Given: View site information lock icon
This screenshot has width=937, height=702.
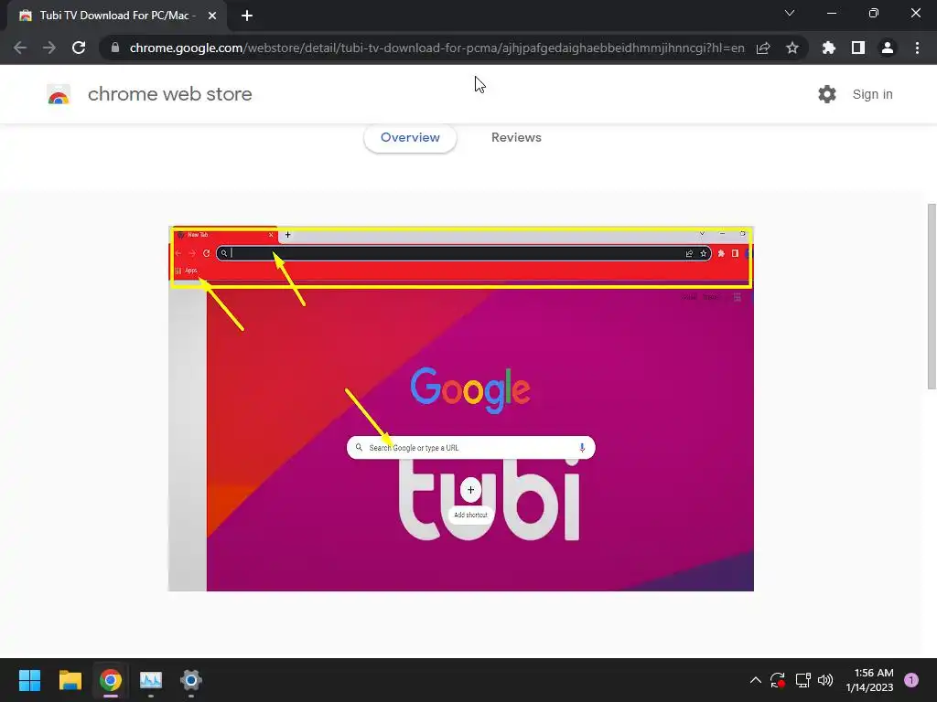Looking at the screenshot, I should tap(115, 48).
